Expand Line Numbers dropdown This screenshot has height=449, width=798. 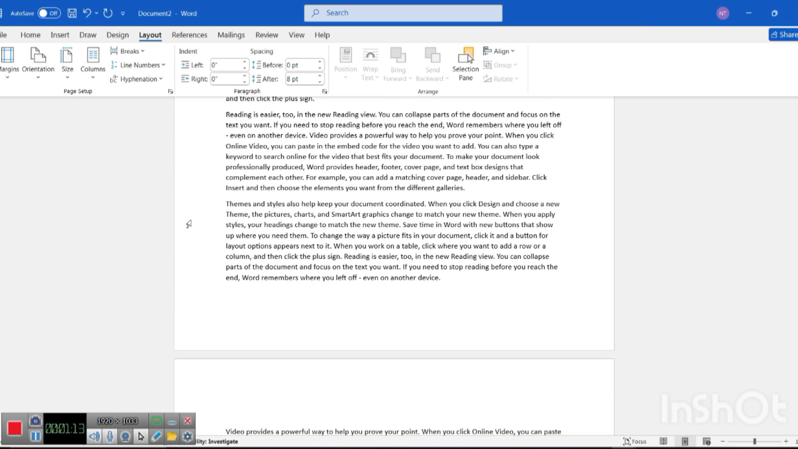138,65
